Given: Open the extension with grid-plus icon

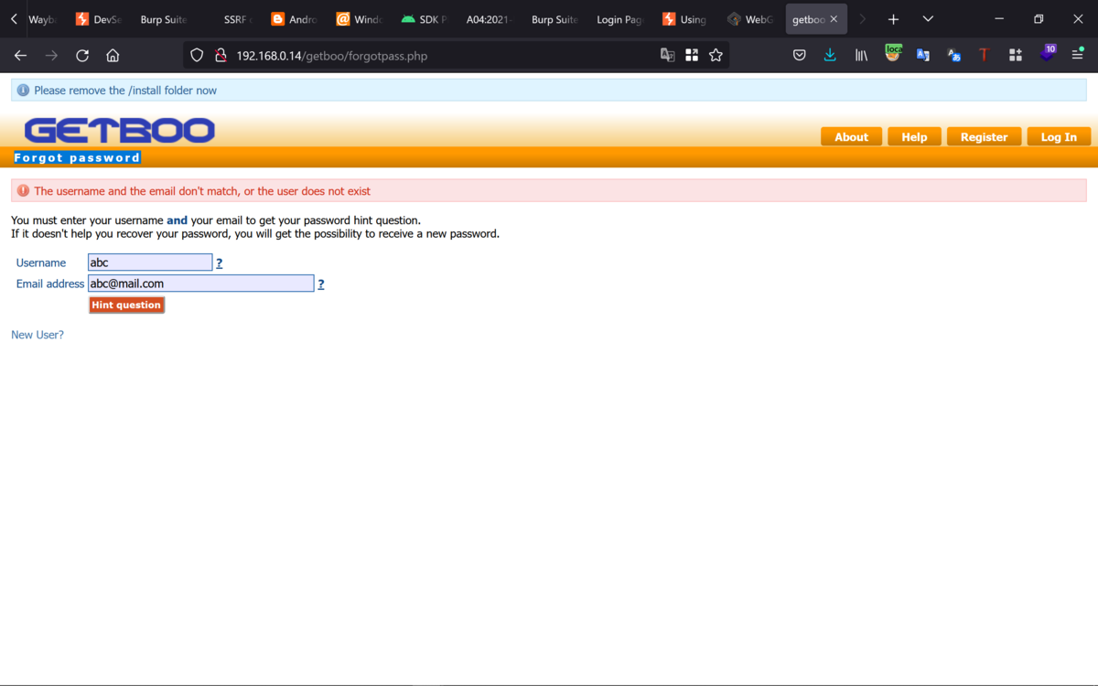Looking at the screenshot, I should pyautogui.click(x=1015, y=56).
